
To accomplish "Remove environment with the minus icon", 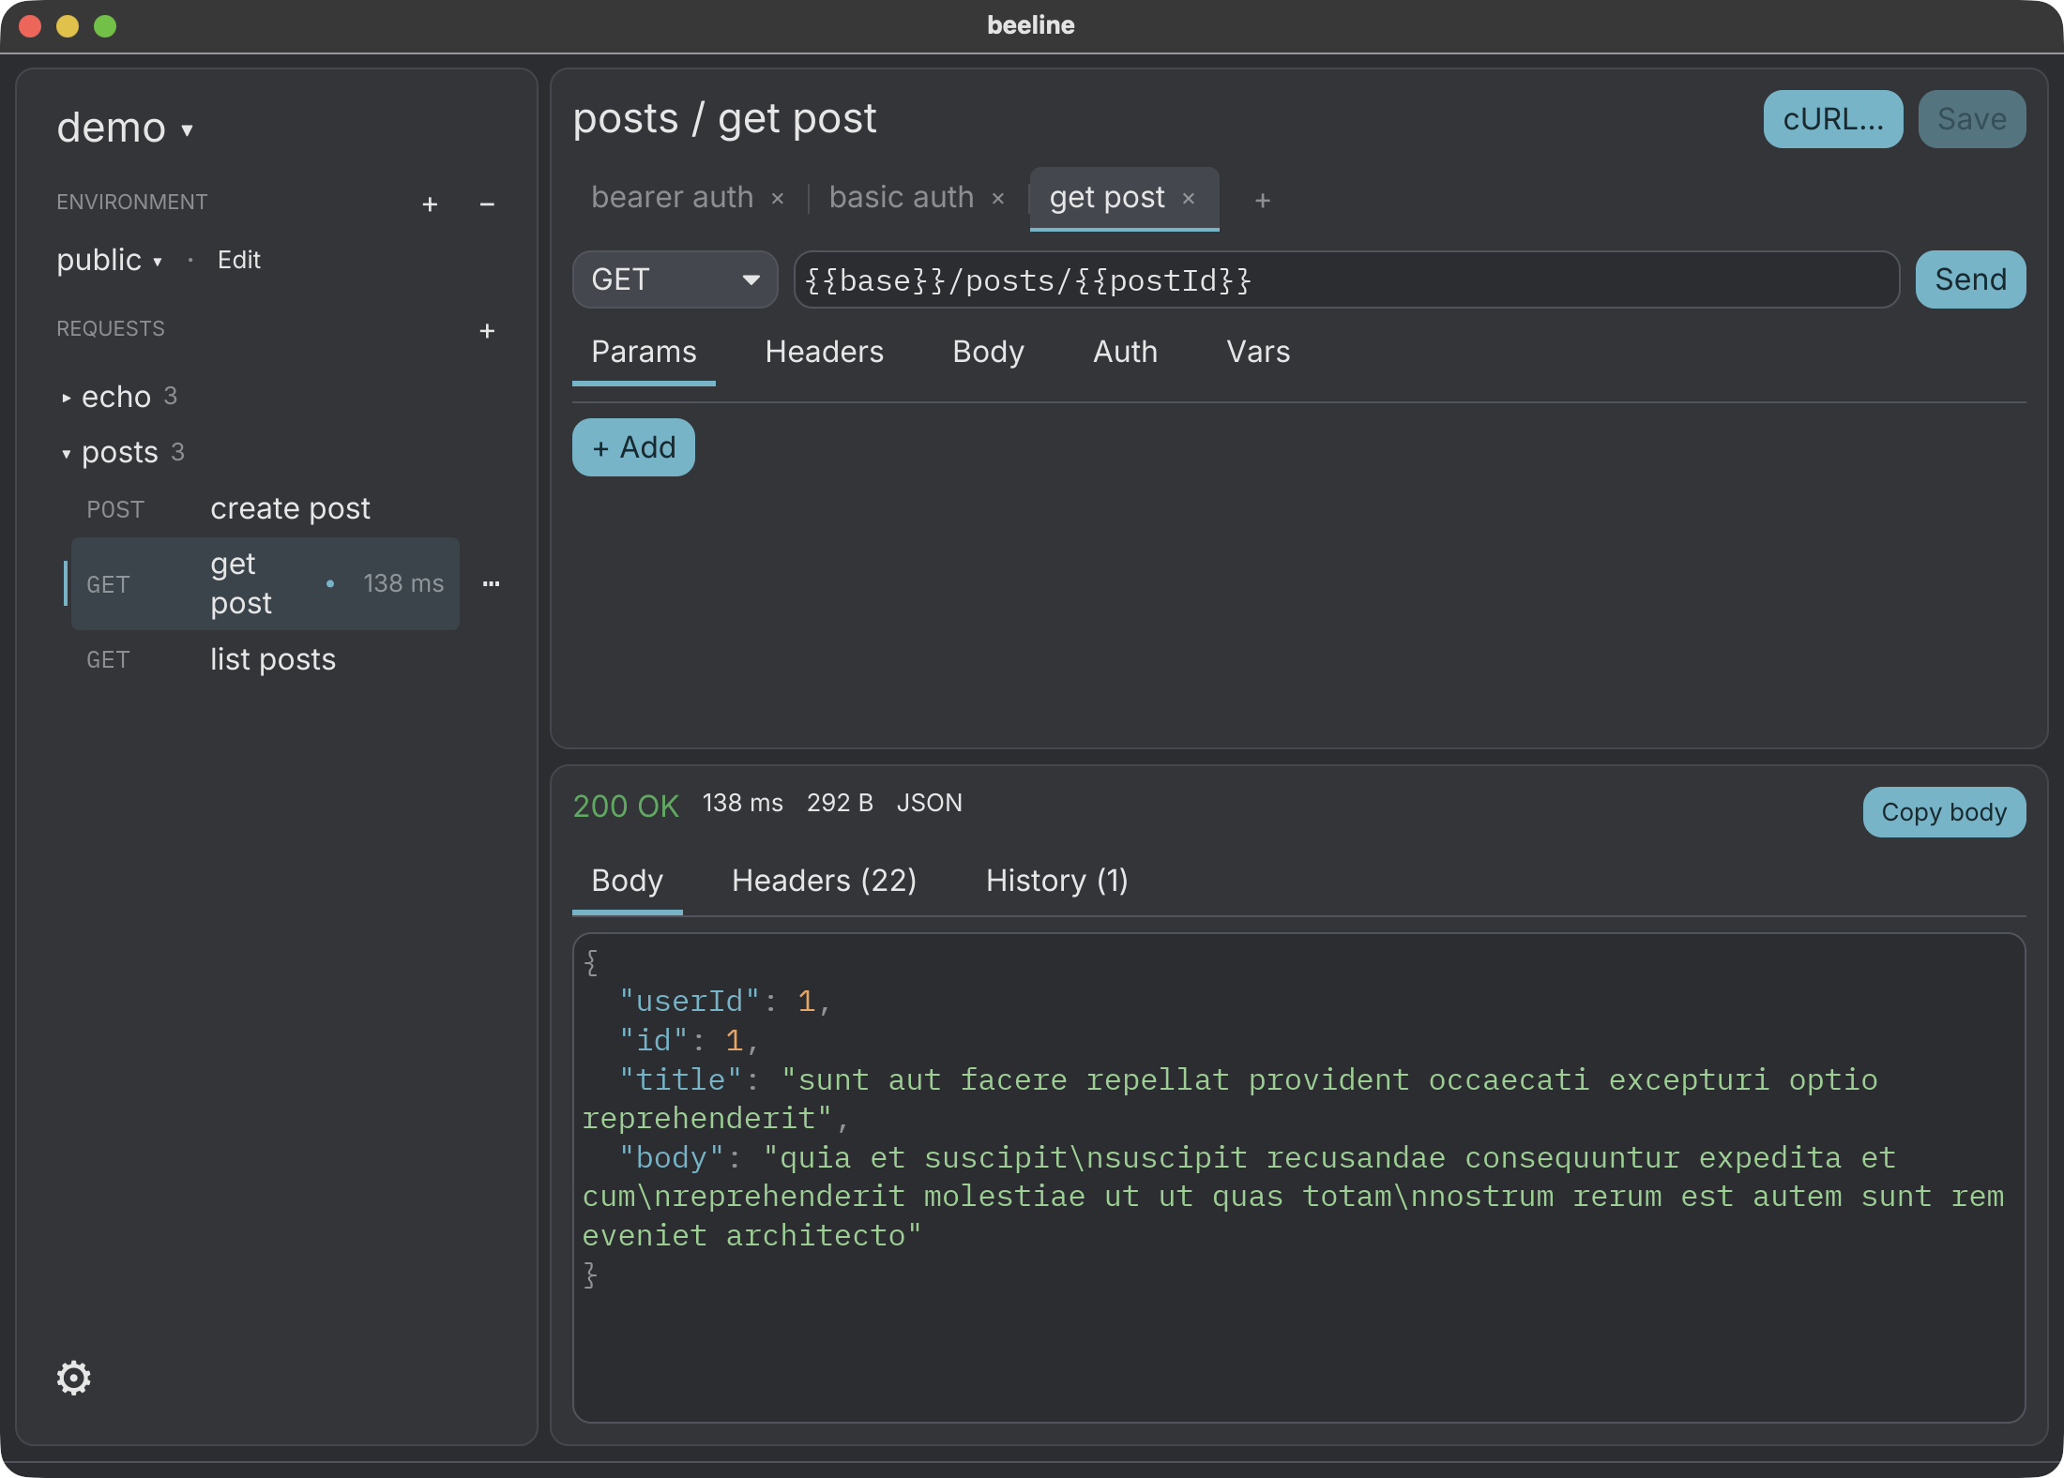I will pos(487,204).
